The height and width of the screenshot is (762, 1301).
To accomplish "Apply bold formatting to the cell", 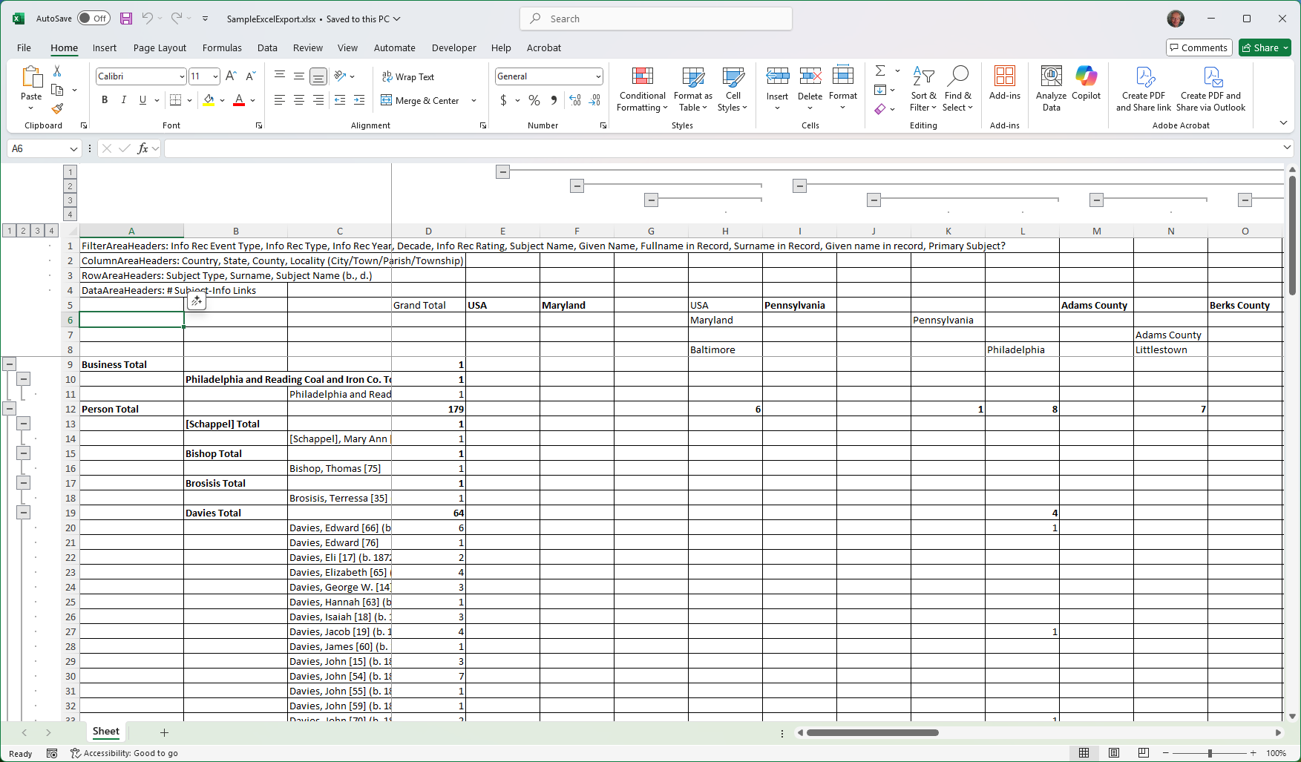I will coord(105,100).
